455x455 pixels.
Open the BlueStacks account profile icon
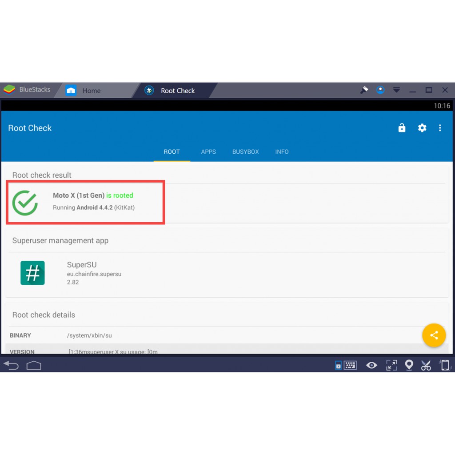(380, 90)
